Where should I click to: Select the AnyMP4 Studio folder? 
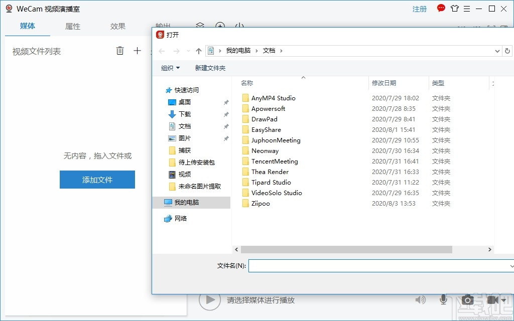click(x=273, y=98)
